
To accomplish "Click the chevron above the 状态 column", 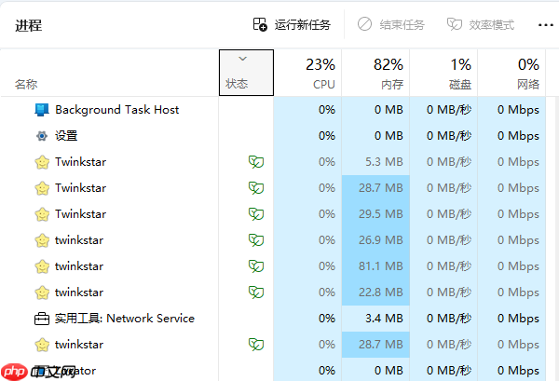I will click(243, 59).
